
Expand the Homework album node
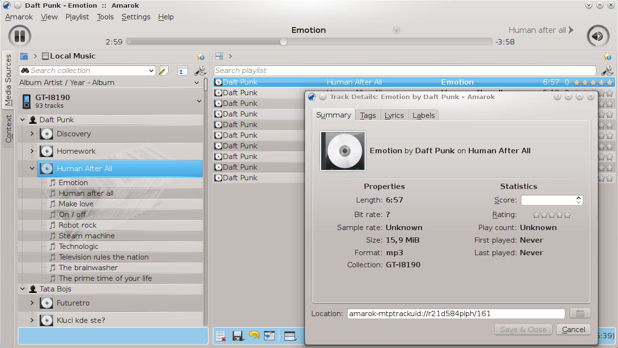click(32, 151)
